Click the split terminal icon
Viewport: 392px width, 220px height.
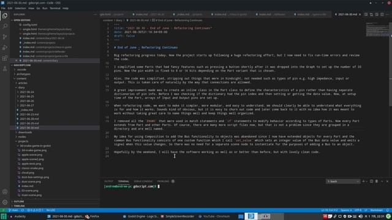pyautogui.click(x=371, y=182)
